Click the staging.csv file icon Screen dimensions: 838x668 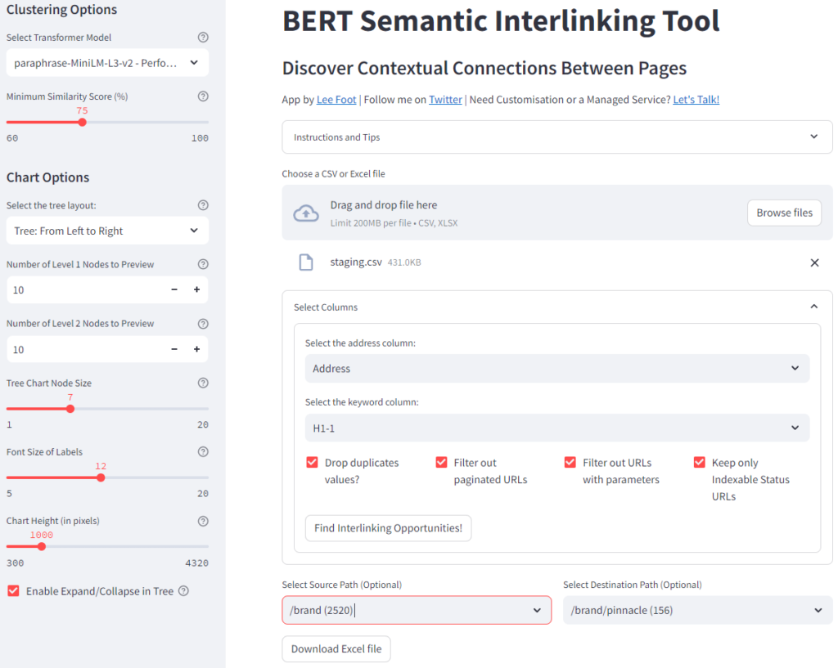[306, 262]
